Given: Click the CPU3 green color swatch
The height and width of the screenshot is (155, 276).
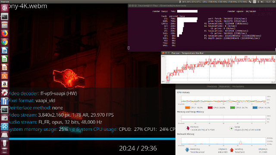Looking at the screenshot, I should click(x=232, y=108).
